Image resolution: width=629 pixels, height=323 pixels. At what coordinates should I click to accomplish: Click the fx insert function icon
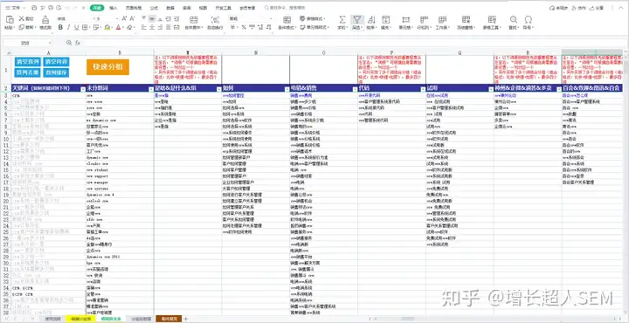(78, 43)
